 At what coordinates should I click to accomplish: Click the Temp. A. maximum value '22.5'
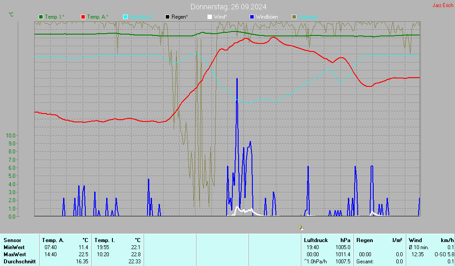[84, 254]
